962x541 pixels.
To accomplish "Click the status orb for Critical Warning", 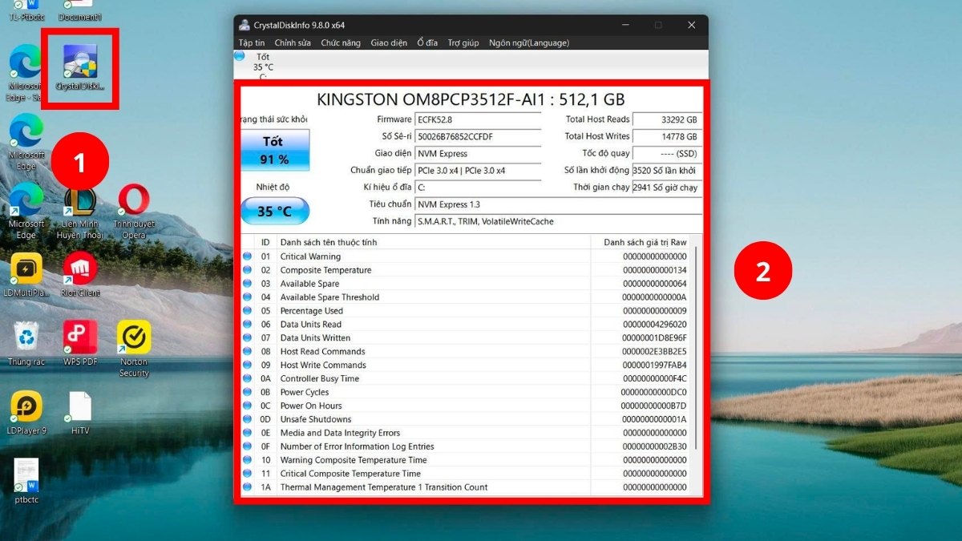I will (248, 256).
